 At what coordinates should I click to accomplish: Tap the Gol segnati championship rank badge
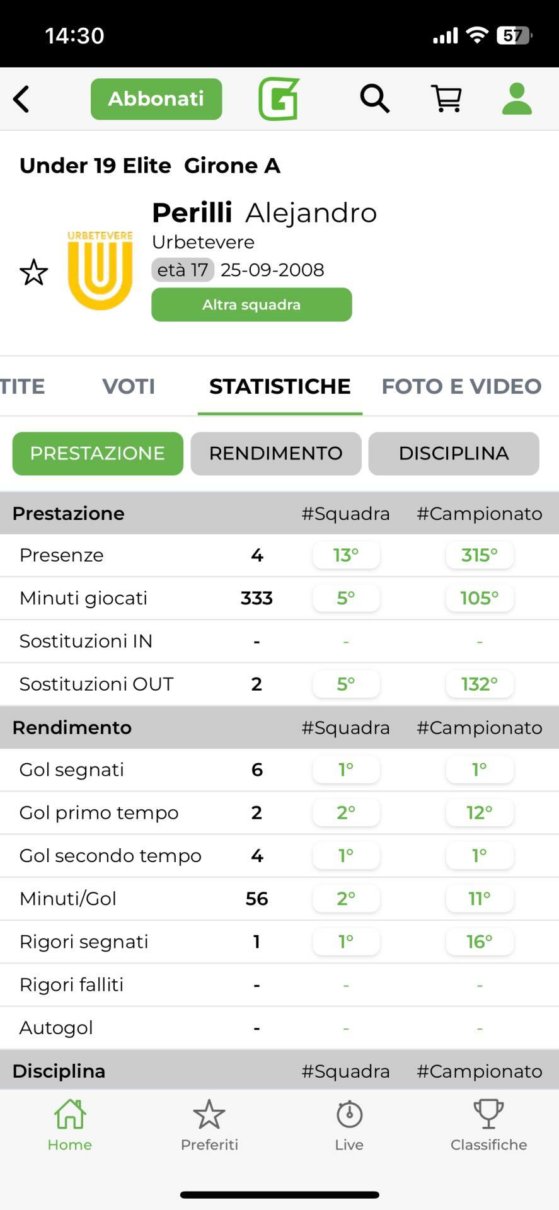(x=480, y=769)
